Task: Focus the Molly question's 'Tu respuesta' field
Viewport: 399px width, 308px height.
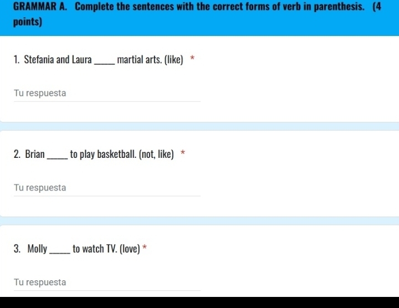Action: pos(107,283)
